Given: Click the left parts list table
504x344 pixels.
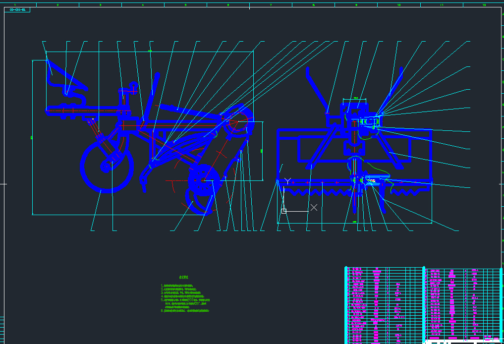Looking at the screenshot, I should 385,305.
